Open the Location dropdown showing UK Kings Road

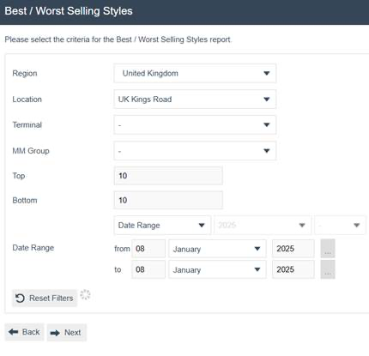195,100
